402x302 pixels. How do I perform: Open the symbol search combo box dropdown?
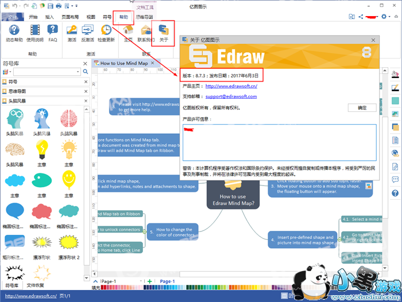tap(78, 72)
